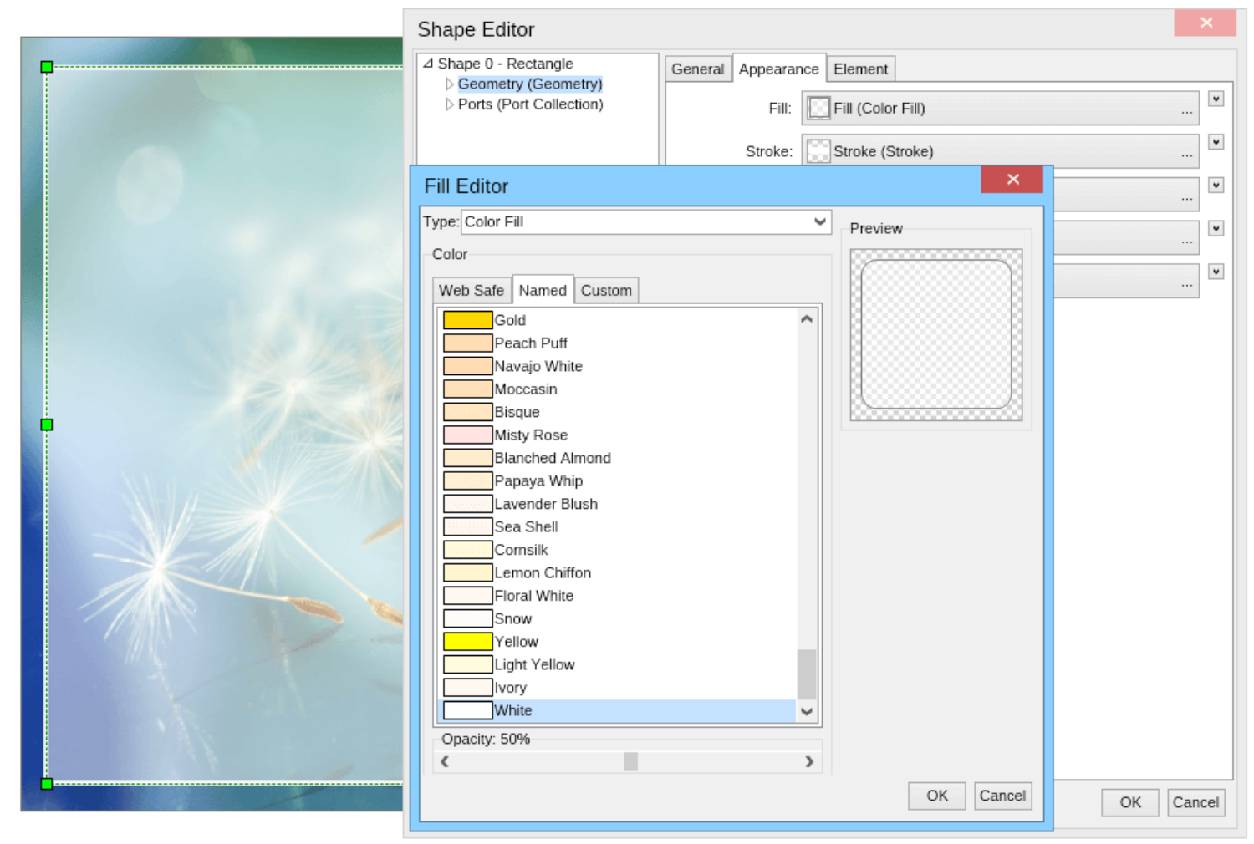Switch to the General tab

(x=698, y=69)
